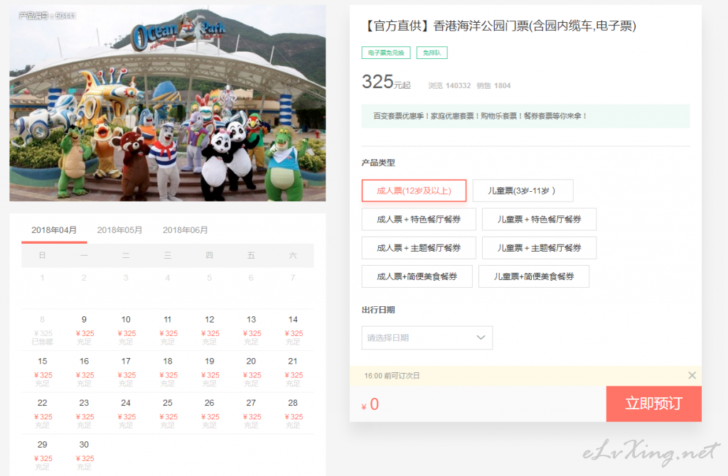The height and width of the screenshot is (476, 728).
Task: Select 儿童票 + 特色餐厅餐券 option
Action: click(x=539, y=220)
